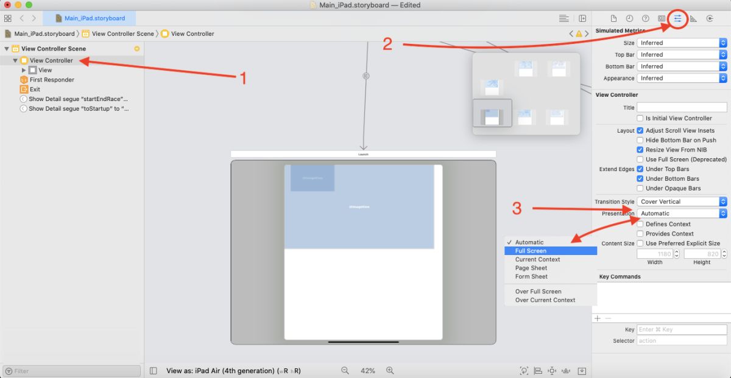Click the yellow warning triangle icon
Image resolution: width=731 pixels, height=378 pixels.
coord(579,33)
